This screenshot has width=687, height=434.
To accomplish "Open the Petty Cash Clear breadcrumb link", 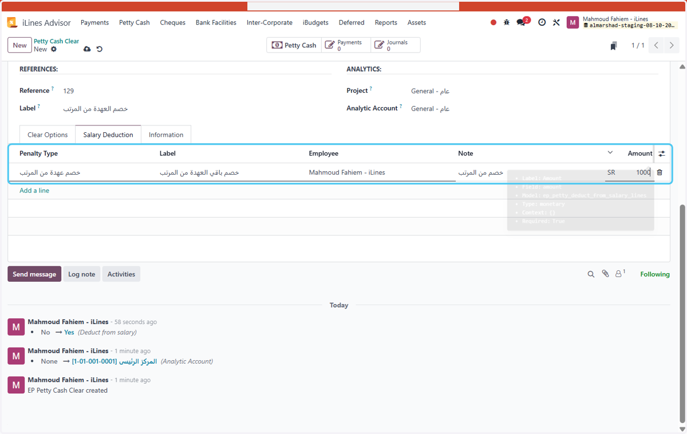I will tap(56, 41).
